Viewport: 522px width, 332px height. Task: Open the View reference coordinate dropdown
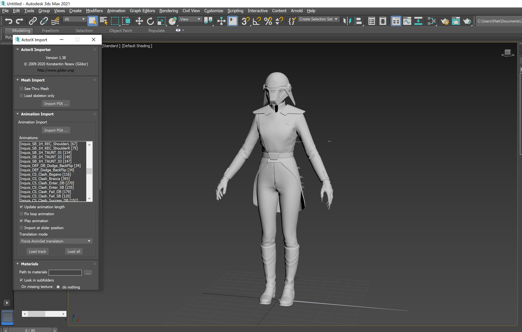[190, 19]
